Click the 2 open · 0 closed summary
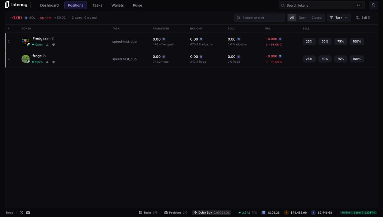This screenshot has height=217, width=383. click(84, 18)
